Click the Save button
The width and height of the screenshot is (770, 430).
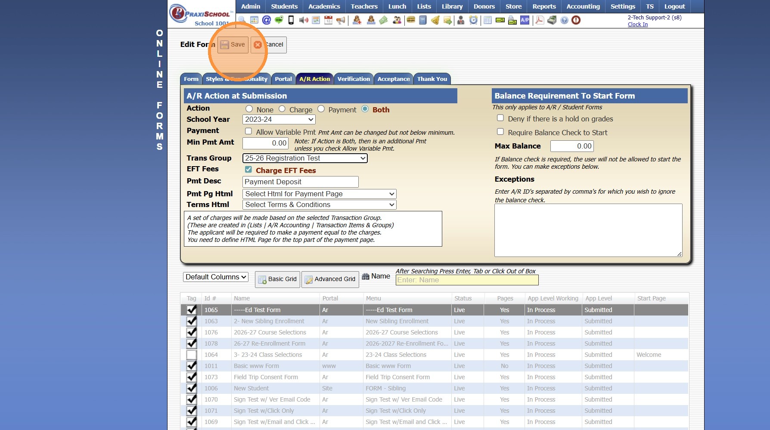[x=233, y=45]
